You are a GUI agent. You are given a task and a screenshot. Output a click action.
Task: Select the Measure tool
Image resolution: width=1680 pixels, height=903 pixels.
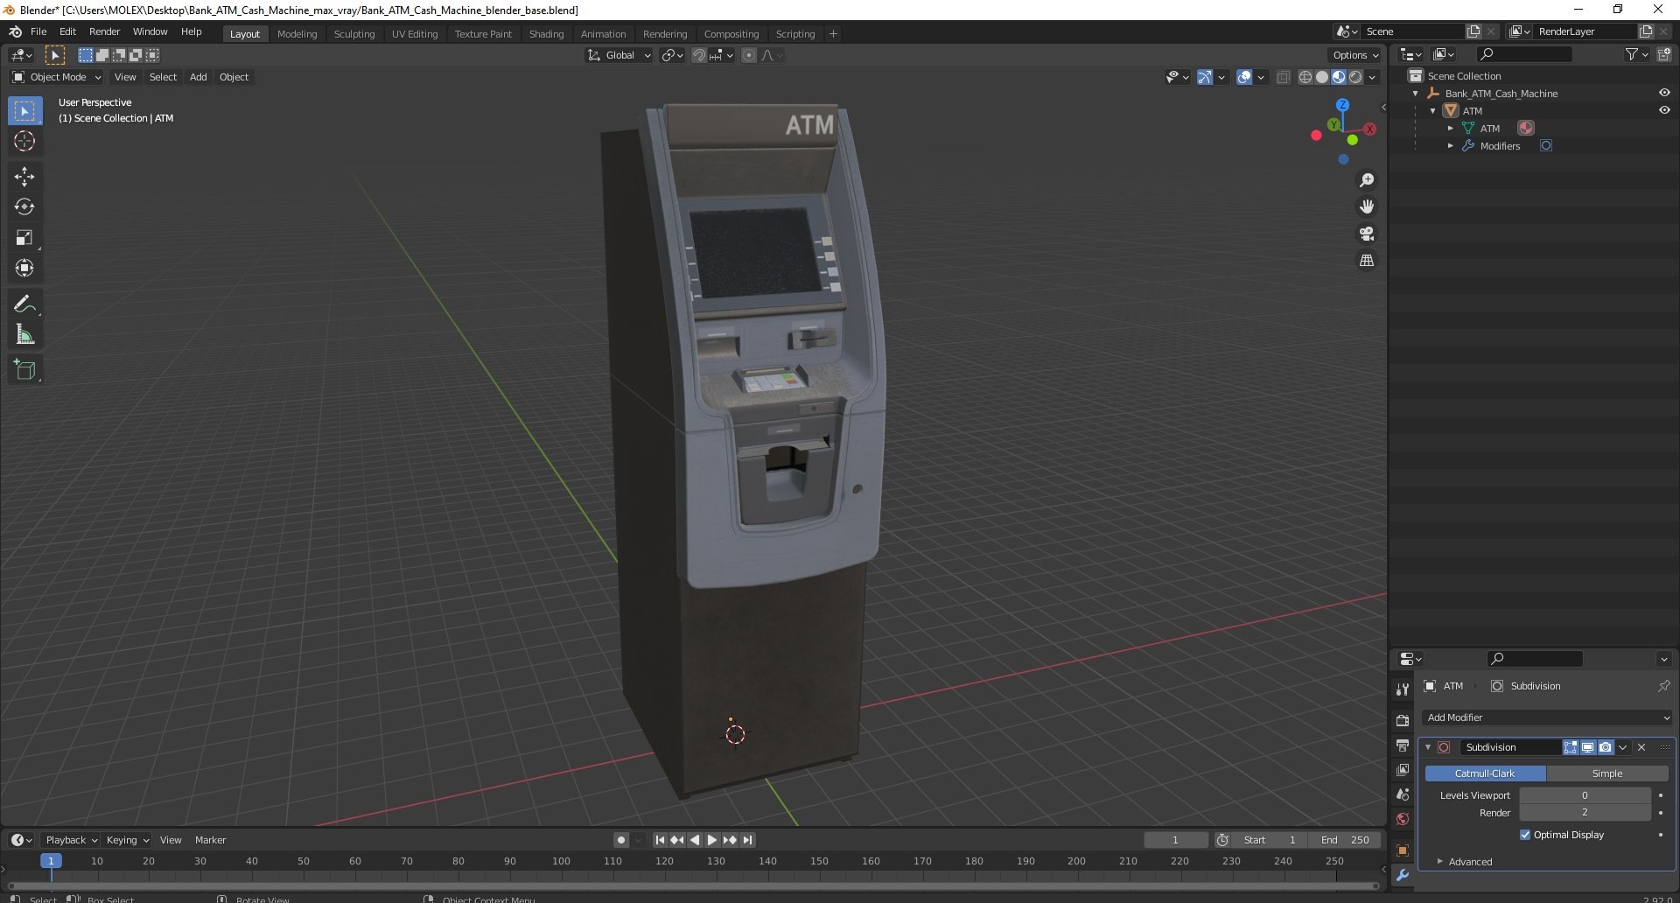click(24, 334)
